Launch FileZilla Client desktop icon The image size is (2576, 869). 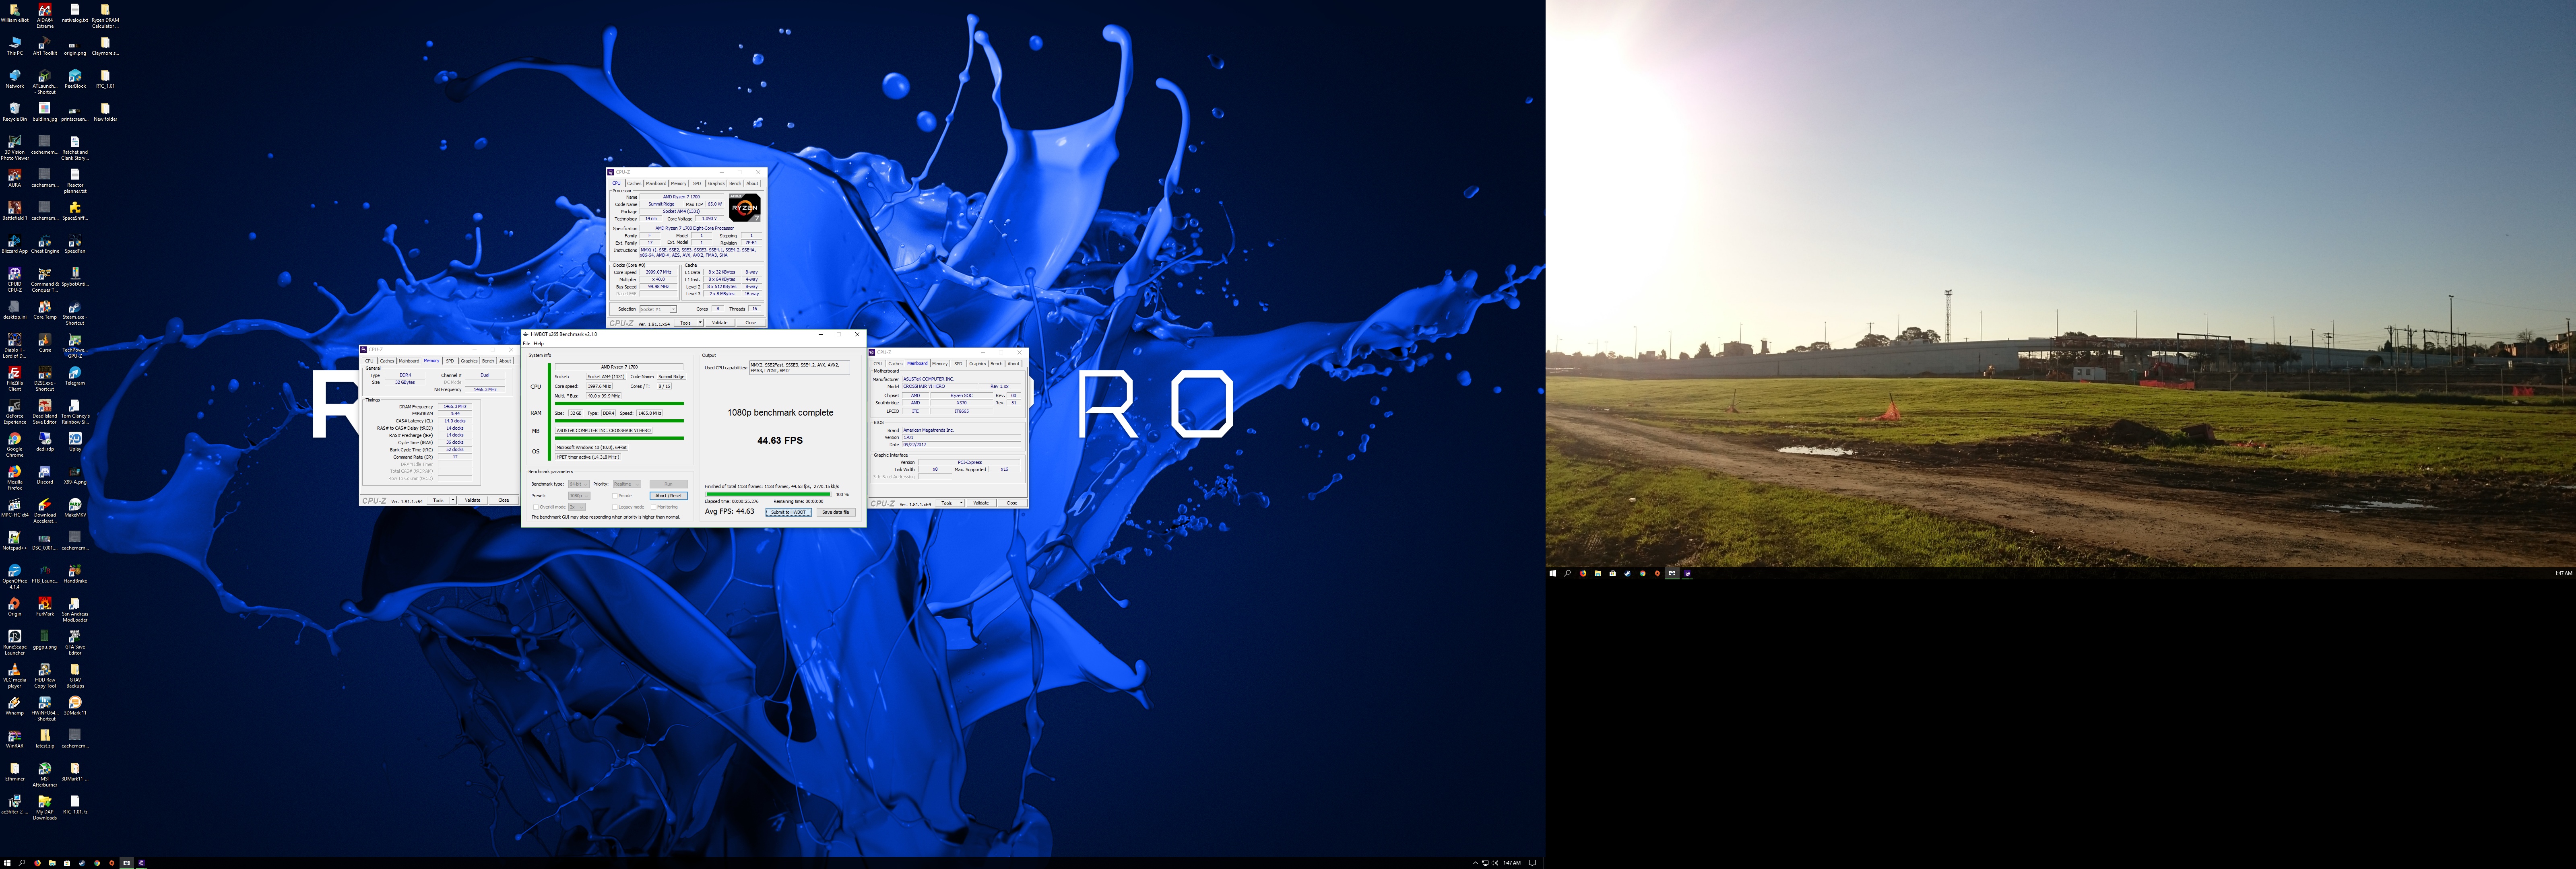15,379
